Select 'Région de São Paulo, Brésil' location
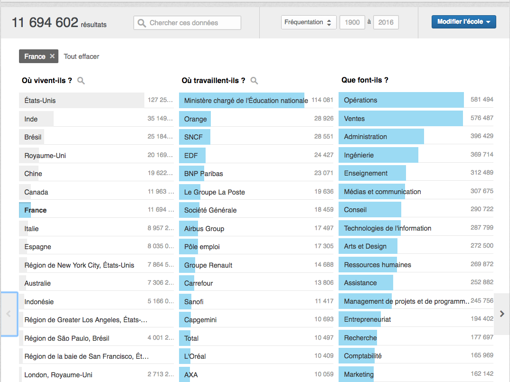 (x=67, y=338)
